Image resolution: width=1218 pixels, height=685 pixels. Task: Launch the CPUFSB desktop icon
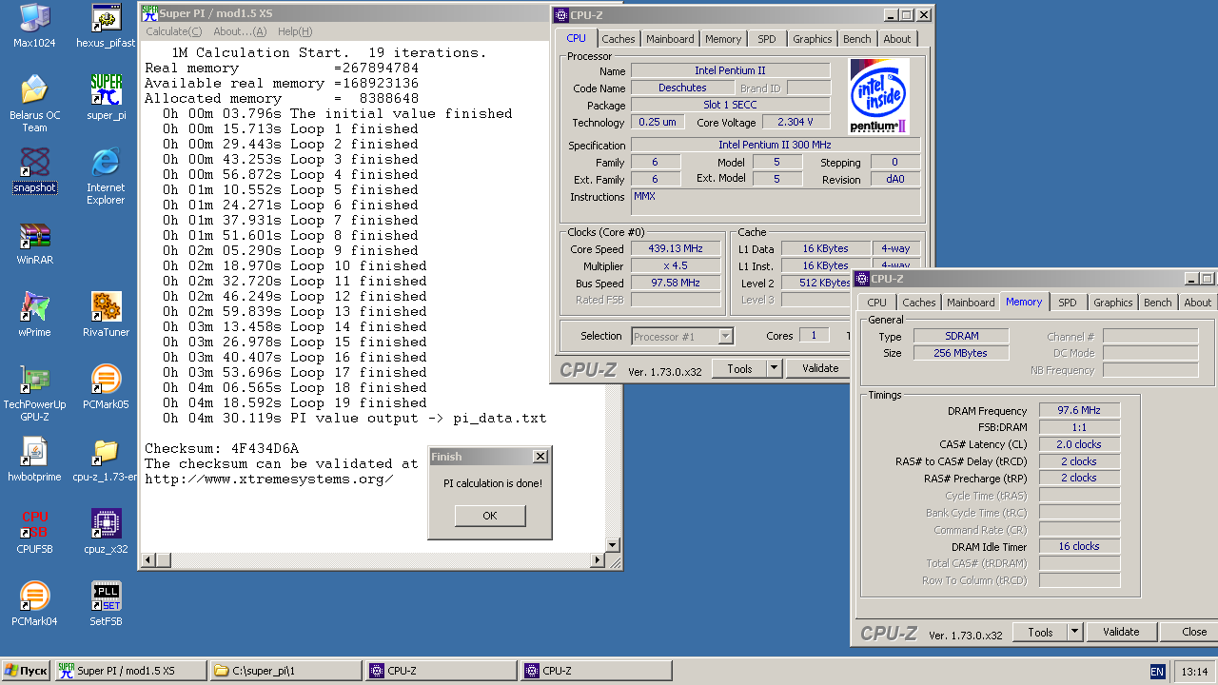[34, 523]
